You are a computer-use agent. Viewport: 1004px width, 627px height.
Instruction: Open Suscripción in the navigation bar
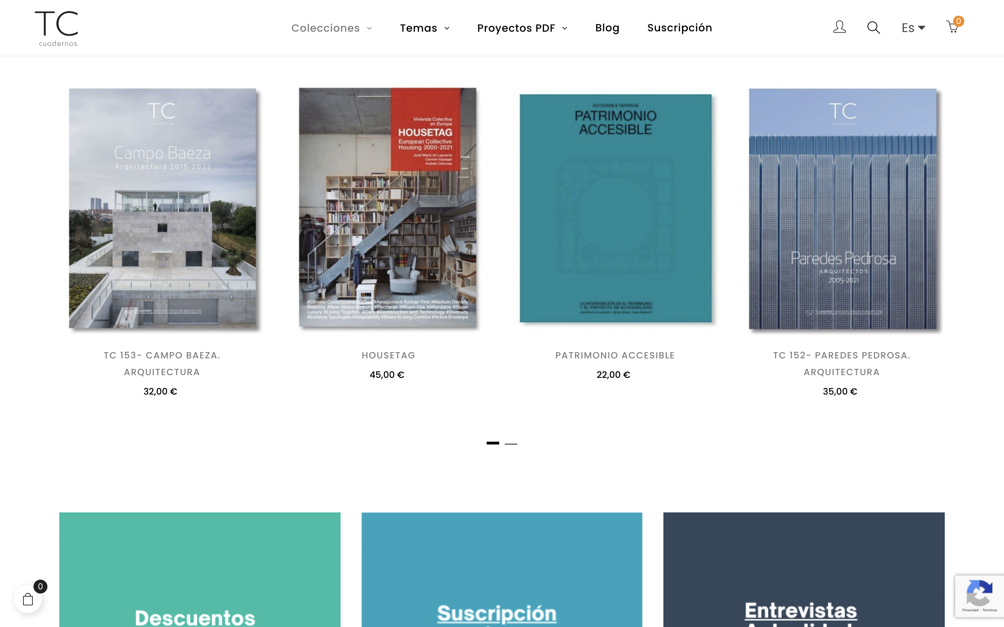click(679, 28)
